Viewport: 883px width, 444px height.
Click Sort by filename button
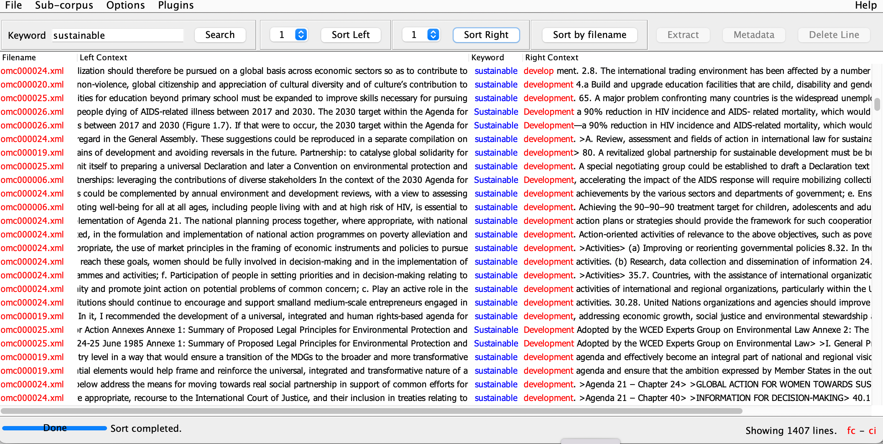[590, 35]
